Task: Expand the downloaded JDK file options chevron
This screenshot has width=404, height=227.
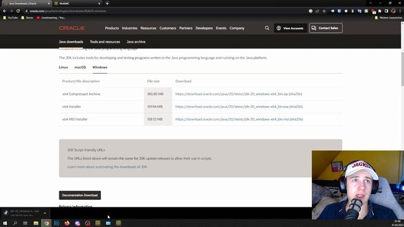Action: click(x=45, y=213)
